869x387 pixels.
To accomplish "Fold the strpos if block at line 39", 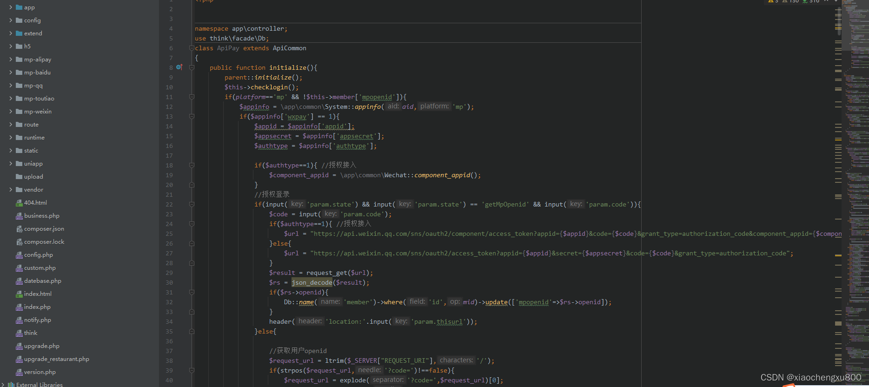I will pos(192,370).
